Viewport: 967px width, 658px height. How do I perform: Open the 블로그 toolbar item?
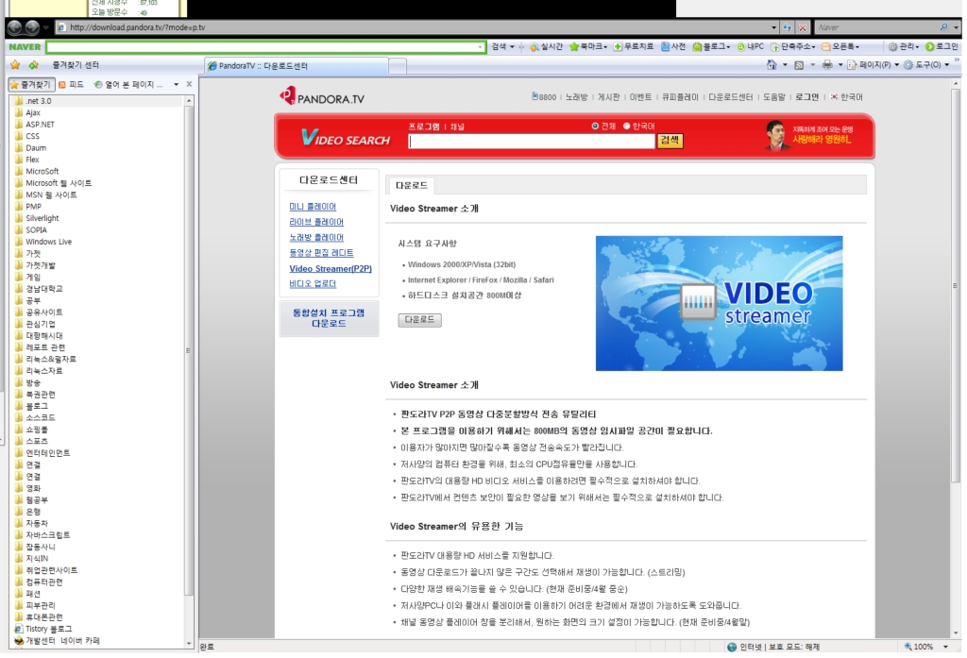point(711,47)
